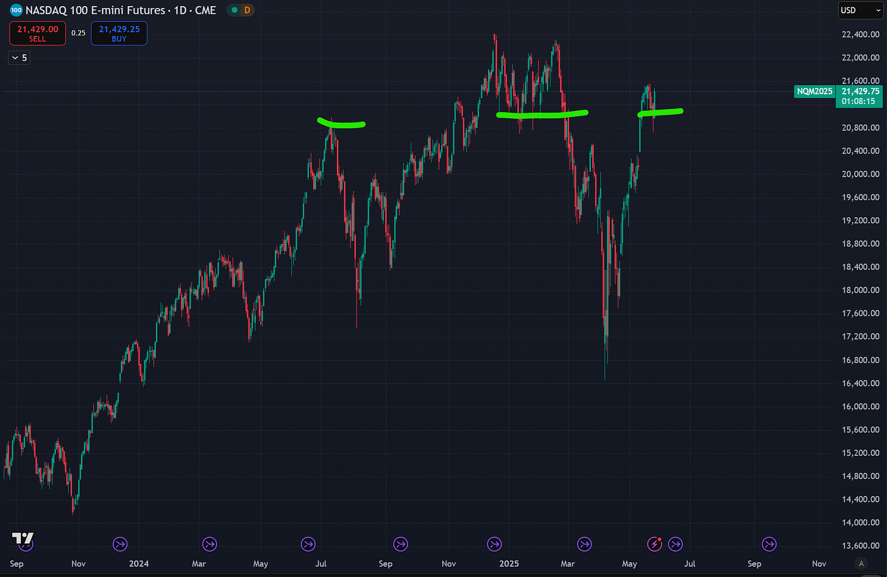
Task: Open contract roll marker just before 2024
Action: (120, 544)
